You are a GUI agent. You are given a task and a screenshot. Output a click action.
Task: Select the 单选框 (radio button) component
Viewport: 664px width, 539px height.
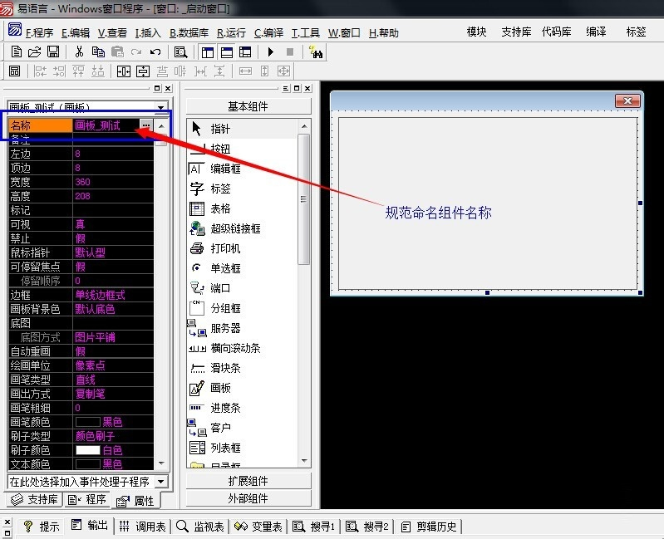pyautogui.click(x=224, y=268)
